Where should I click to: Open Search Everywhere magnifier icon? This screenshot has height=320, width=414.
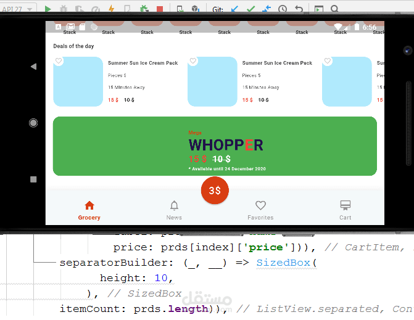334,9
